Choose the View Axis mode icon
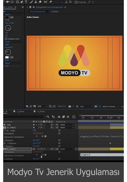 pos(70,2)
